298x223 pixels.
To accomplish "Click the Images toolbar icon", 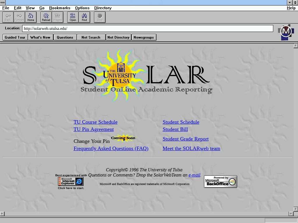I will pos(58,17).
